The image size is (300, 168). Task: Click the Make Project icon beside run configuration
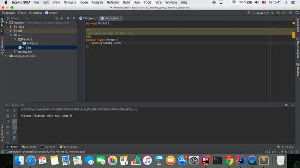pos(248,13)
